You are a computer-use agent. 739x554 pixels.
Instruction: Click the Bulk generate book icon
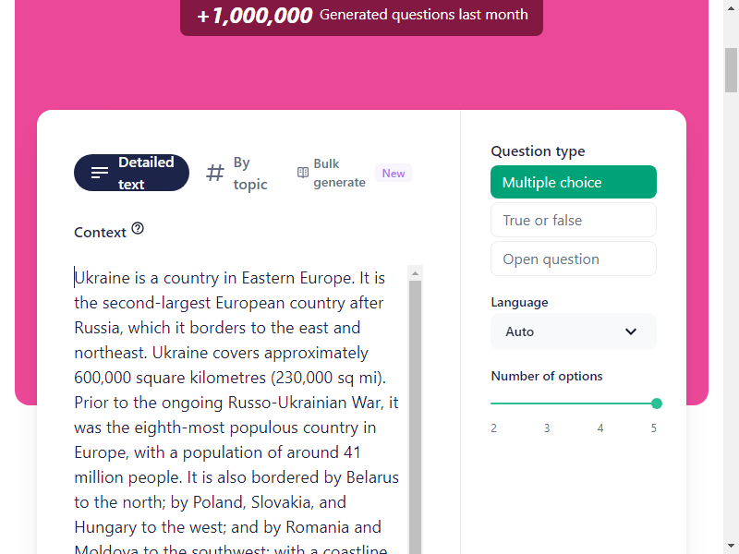(302, 173)
